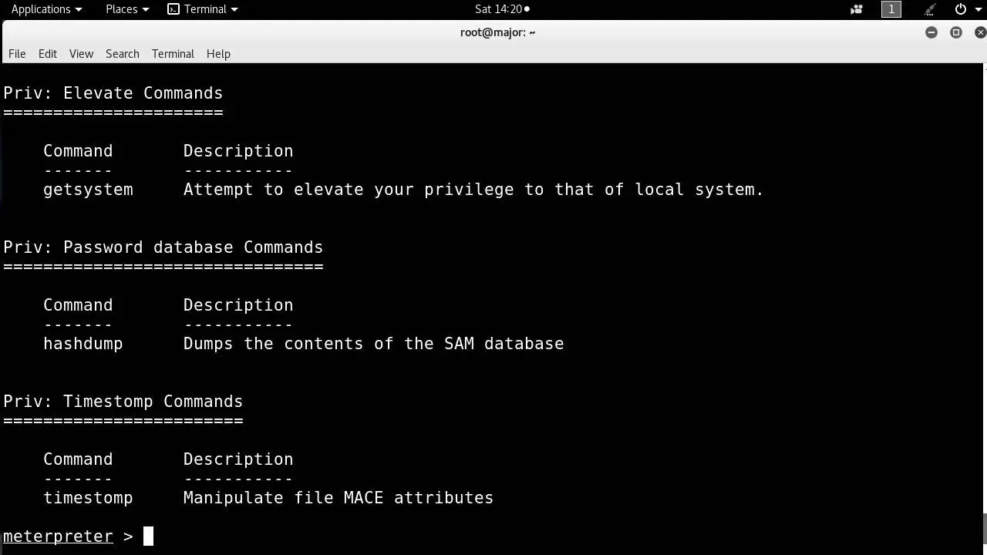Open the clock showing Sat 14:20
The width and height of the screenshot is (987, 555).
[502, 9]
